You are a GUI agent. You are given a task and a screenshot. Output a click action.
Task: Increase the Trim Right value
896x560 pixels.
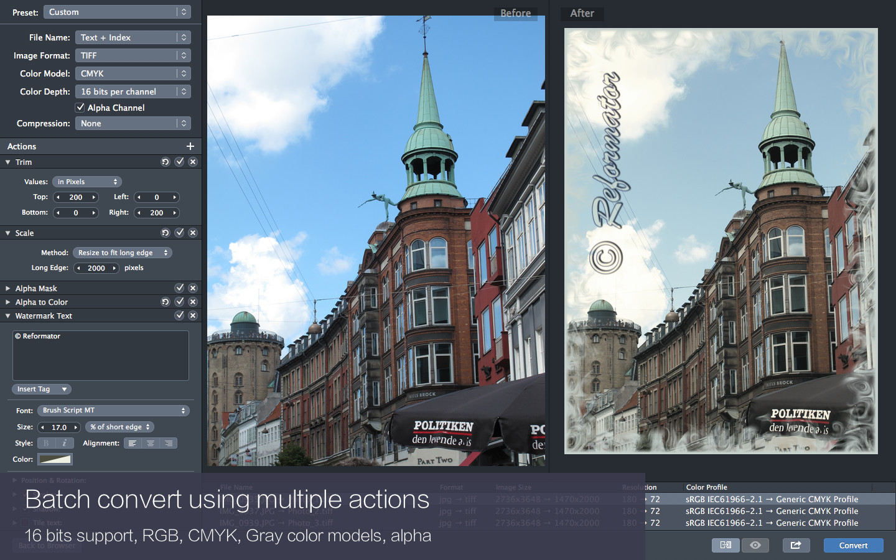tap(175, 213)
